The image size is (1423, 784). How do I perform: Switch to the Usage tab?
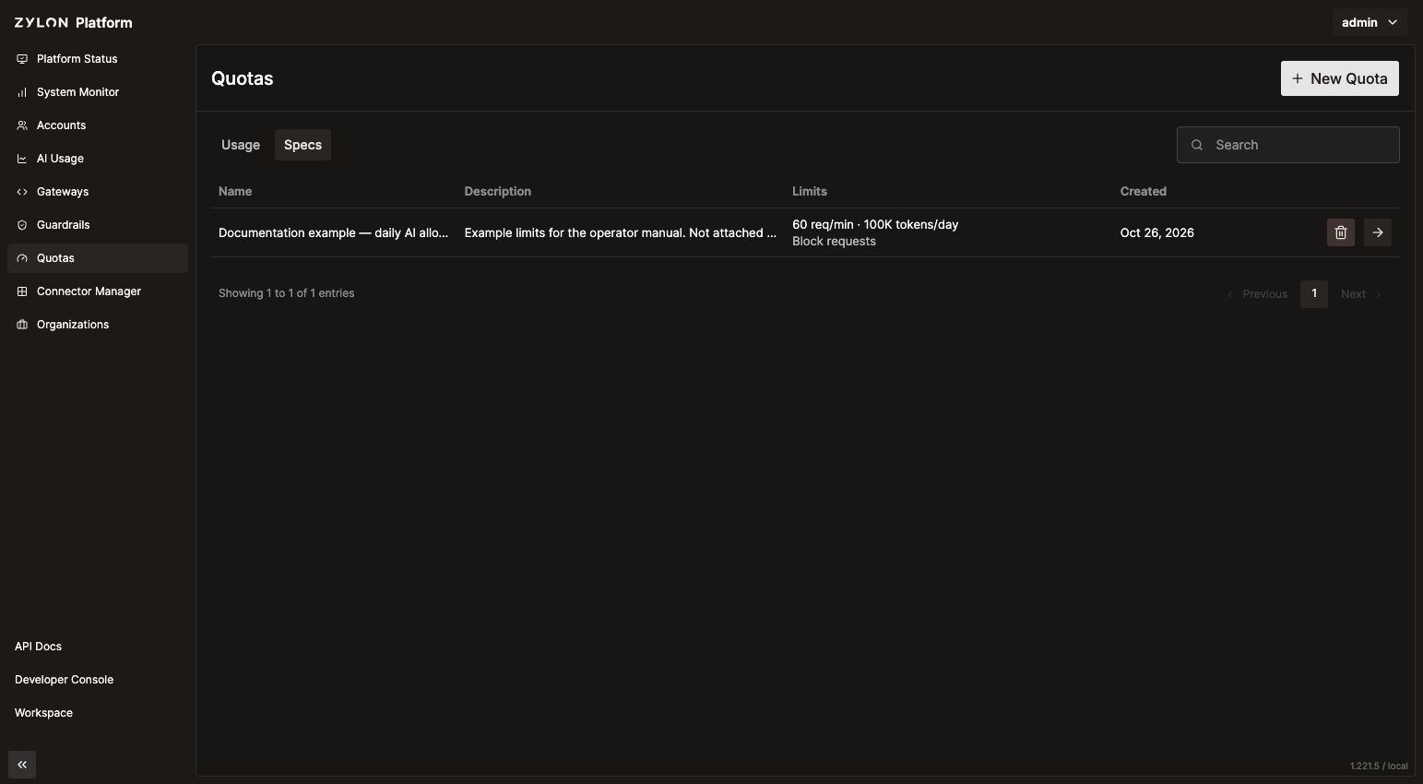[241, 145]
